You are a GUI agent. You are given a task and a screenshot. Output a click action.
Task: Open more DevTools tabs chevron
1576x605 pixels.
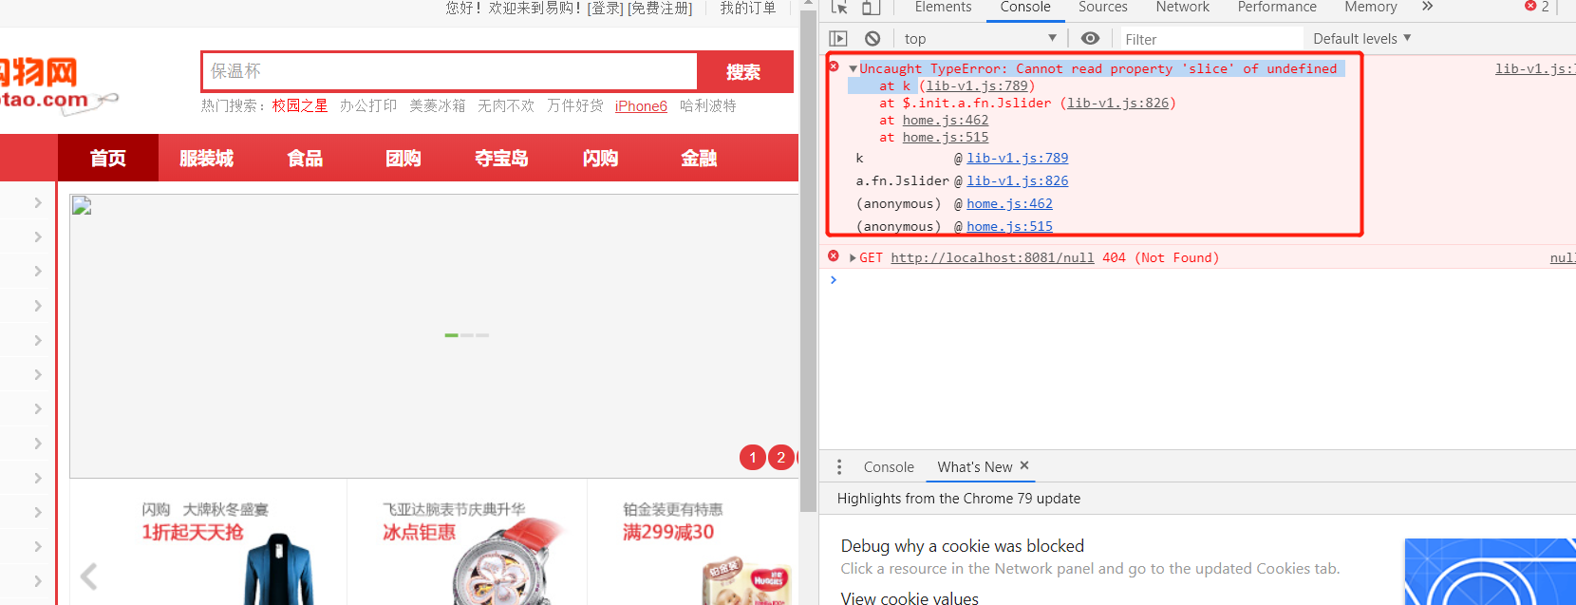[x=1427, y=7]
